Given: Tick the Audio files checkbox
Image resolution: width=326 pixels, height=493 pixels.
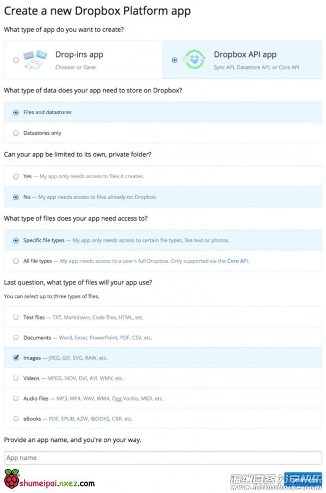Looking at the screenshot, I should pos(16,398).
